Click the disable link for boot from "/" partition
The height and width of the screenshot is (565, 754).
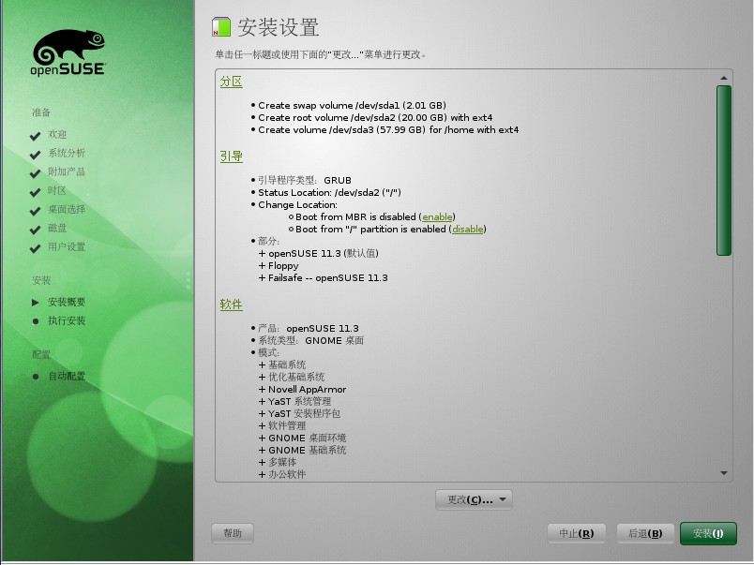click(x=468, y=230)
